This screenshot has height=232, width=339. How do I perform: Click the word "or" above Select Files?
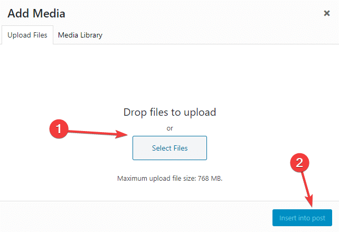tap(169, 128)
